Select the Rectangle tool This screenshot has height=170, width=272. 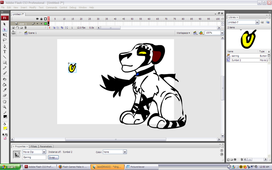click(5, 62)
